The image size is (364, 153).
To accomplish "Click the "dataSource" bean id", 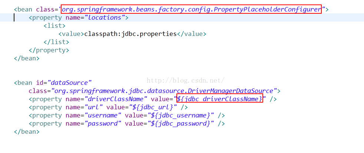I will pyautogui.click(x=70, y=83).
